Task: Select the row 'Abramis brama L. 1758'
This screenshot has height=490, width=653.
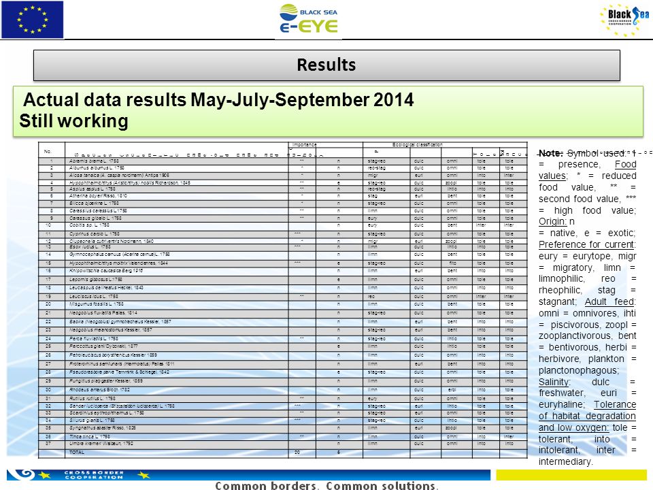Action: (283, 161)
